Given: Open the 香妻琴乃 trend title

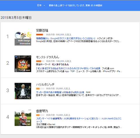Looking at the screenshot, I should pos(42,111).
